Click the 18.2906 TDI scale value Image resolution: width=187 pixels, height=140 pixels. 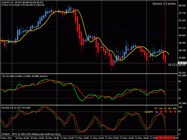(x=182, y=103)
